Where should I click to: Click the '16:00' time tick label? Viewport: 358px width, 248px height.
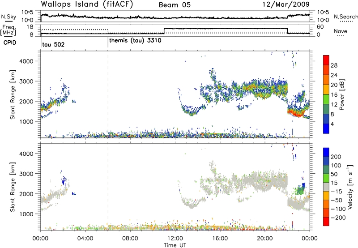click(220, 239)
